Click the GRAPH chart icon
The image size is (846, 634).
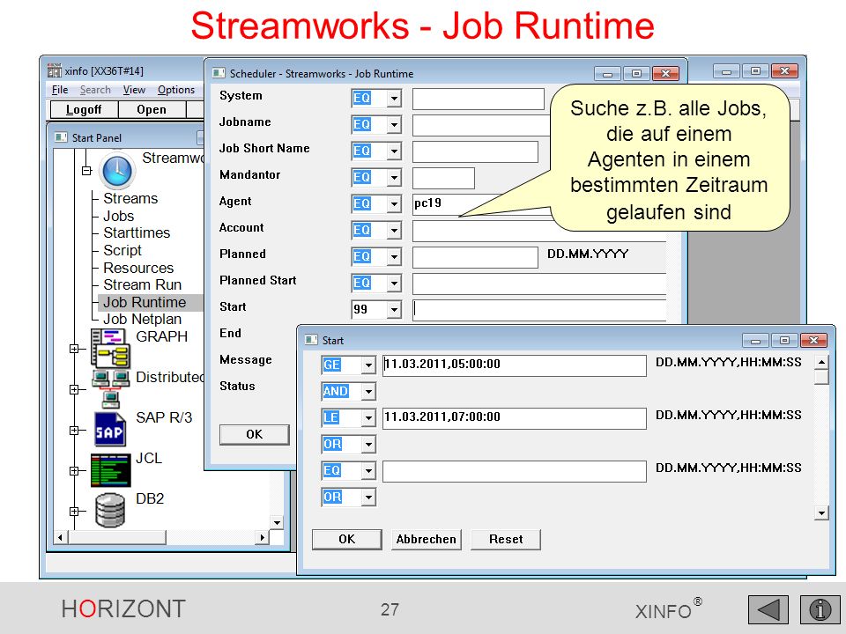point(110,349)
